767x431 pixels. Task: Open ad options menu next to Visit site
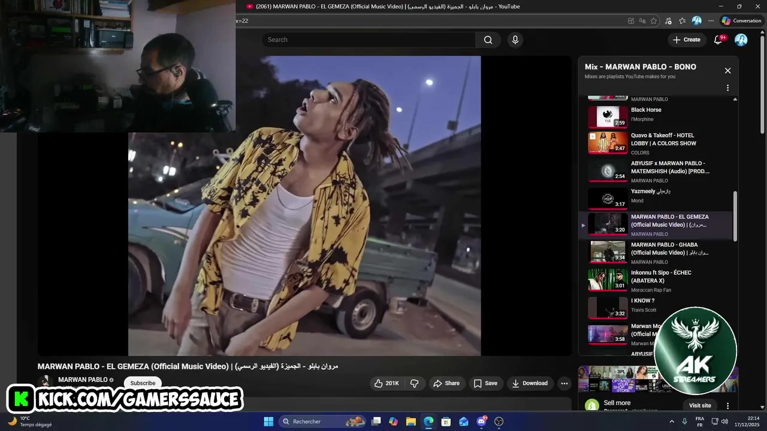coord(727,405)
